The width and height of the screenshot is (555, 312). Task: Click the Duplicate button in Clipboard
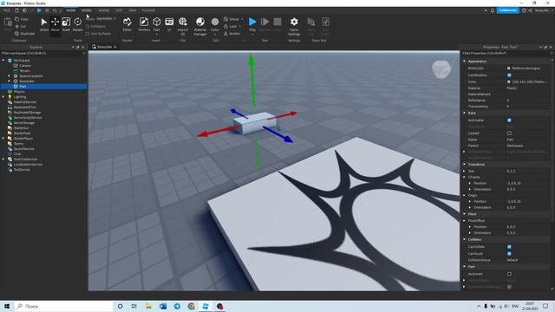click(24, 33)
